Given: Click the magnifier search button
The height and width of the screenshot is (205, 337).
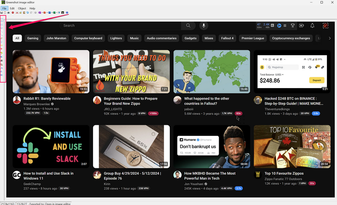Looking at the screenshot, I should (188, 26).
